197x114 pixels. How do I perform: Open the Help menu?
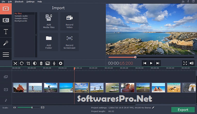click(x=40, y=2)
